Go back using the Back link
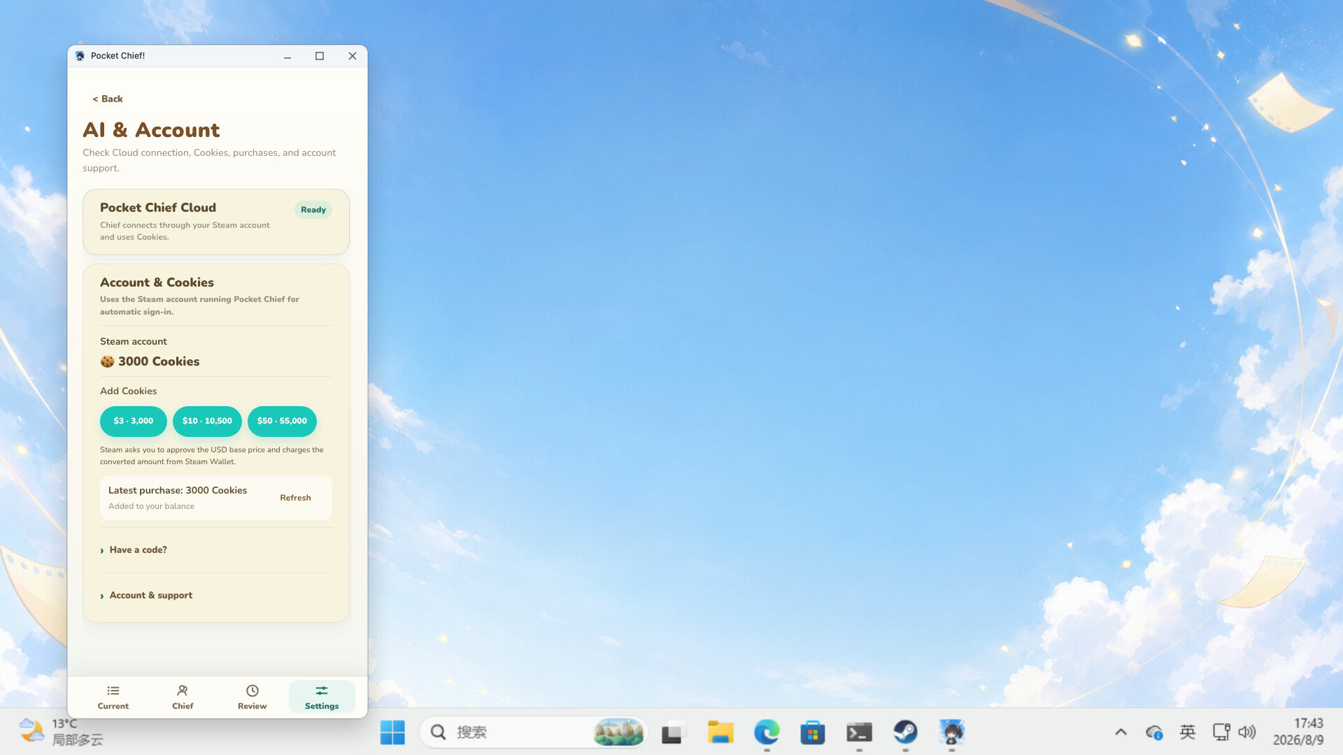1343x755 pixels. [108, 99]
